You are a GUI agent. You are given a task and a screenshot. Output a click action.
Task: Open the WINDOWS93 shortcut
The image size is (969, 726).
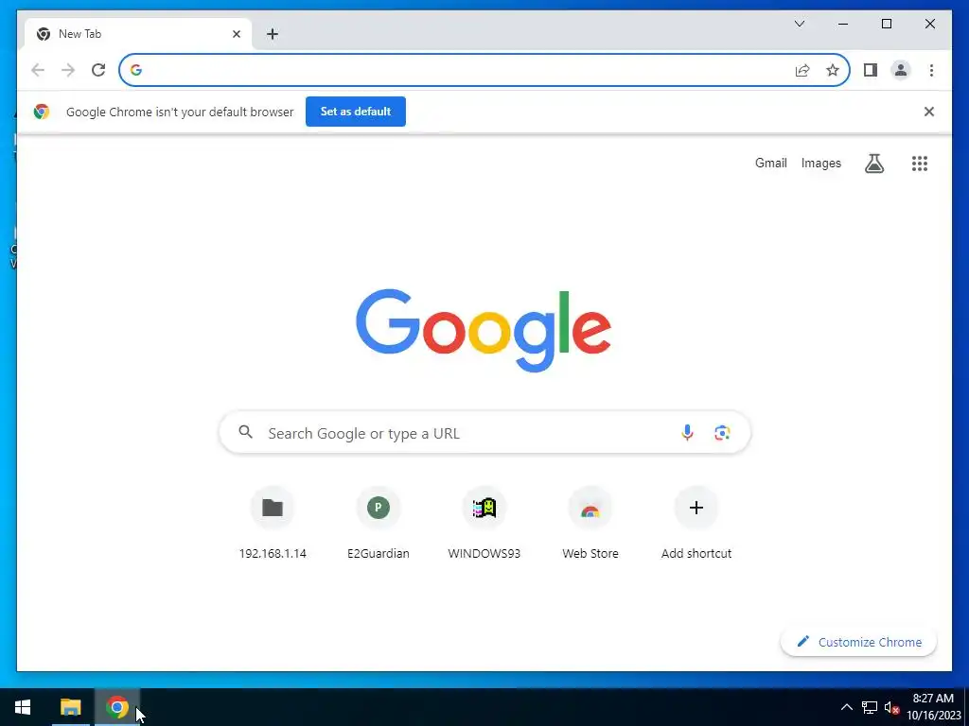pyautogui.click(x=484, y=523)
